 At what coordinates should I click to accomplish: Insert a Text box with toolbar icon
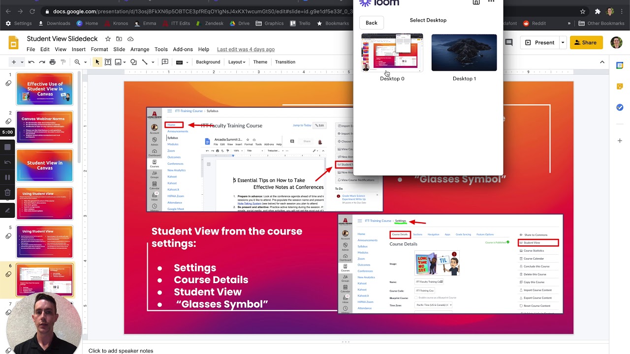tap(108, 62)
